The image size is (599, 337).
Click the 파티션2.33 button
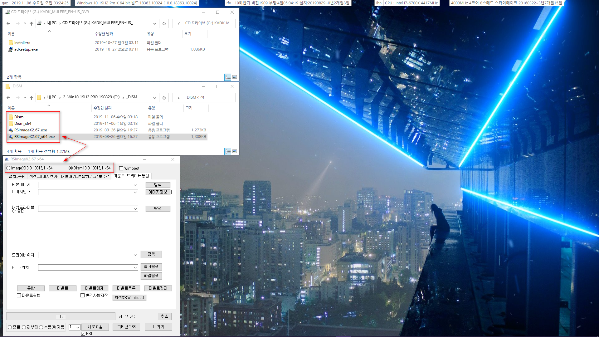(126, 327)
